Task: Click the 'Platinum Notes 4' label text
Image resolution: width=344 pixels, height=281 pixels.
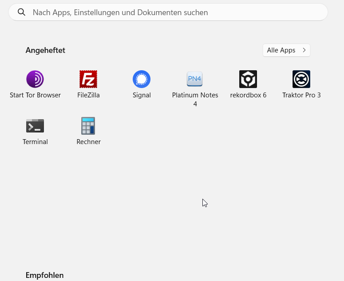Action: coord(195,99)
